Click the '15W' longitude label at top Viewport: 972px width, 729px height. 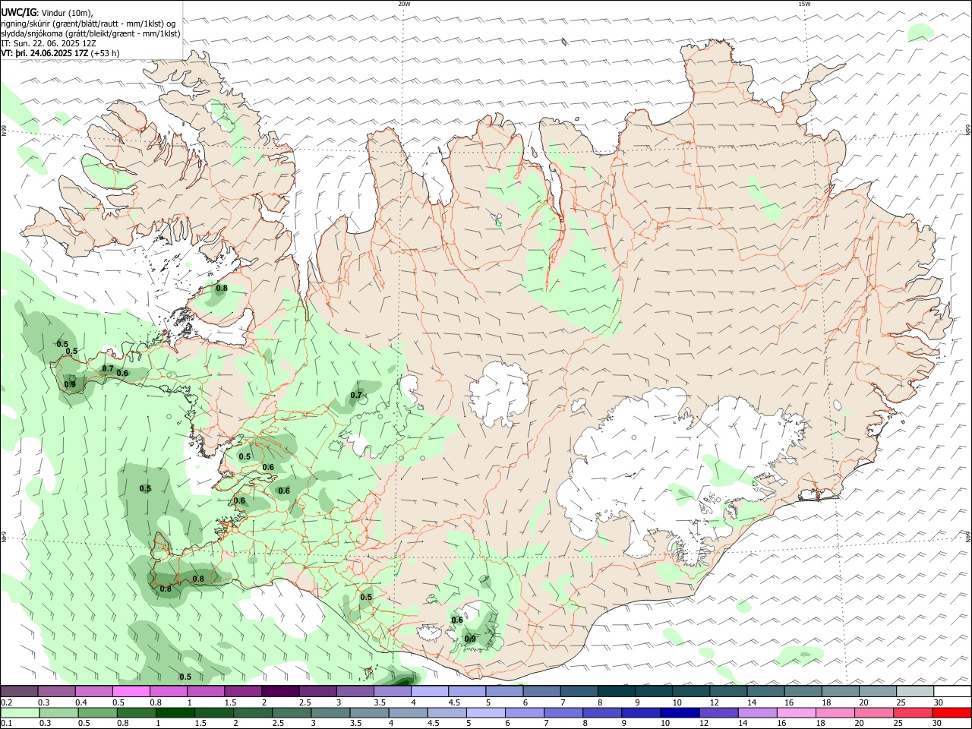[x=804, y=4]
